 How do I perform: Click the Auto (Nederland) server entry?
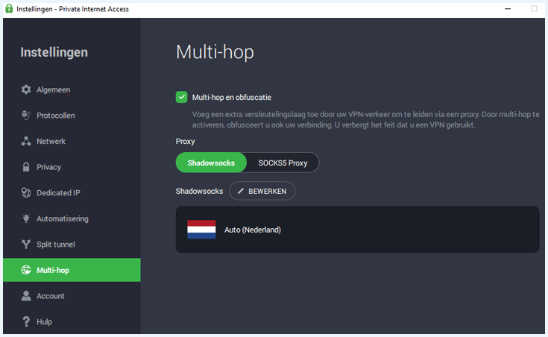coord(357,230)
